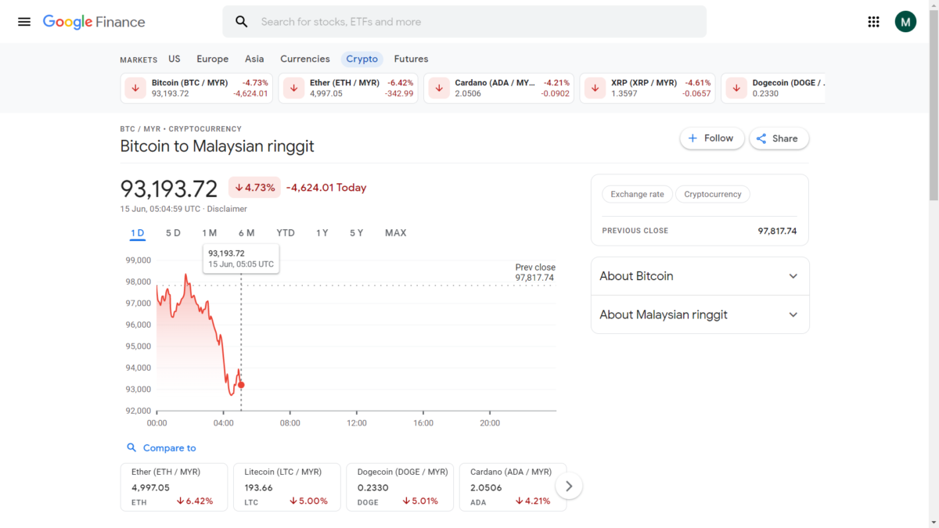Open the hamburger main menu

coord(24,22)
